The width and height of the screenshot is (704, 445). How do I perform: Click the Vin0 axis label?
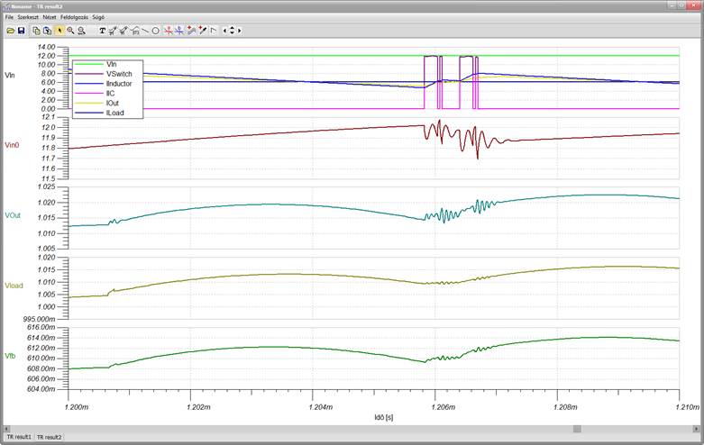tap(12, 145)
